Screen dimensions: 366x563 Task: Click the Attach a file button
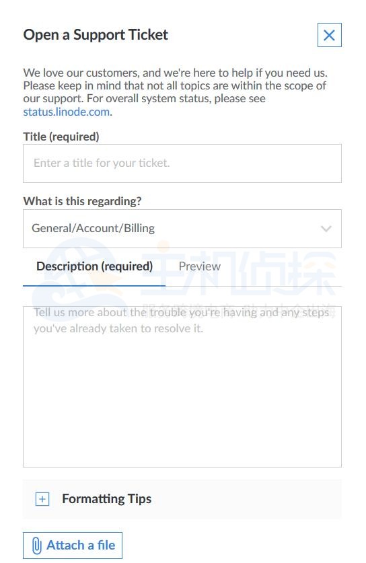pos(73,546)
